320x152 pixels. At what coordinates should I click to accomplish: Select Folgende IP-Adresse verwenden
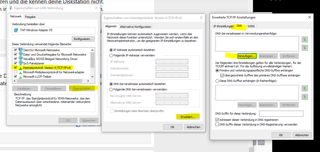111,55
